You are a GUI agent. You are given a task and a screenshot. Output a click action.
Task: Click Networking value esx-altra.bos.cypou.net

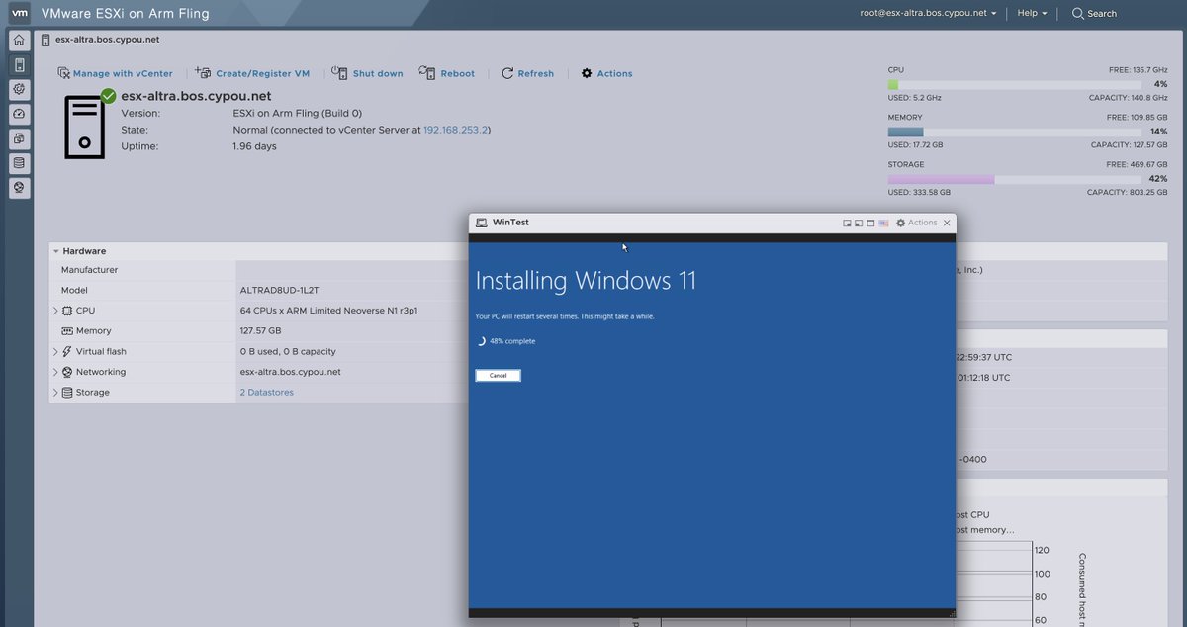(x=290, y=372)
